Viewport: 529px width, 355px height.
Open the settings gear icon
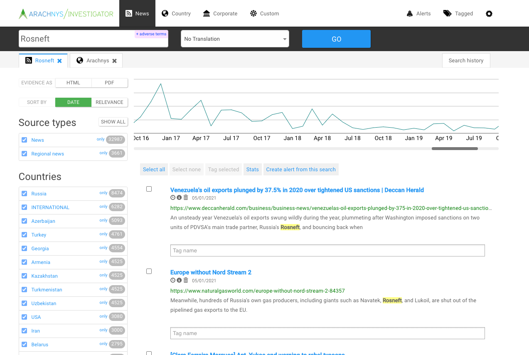point(489,14)
